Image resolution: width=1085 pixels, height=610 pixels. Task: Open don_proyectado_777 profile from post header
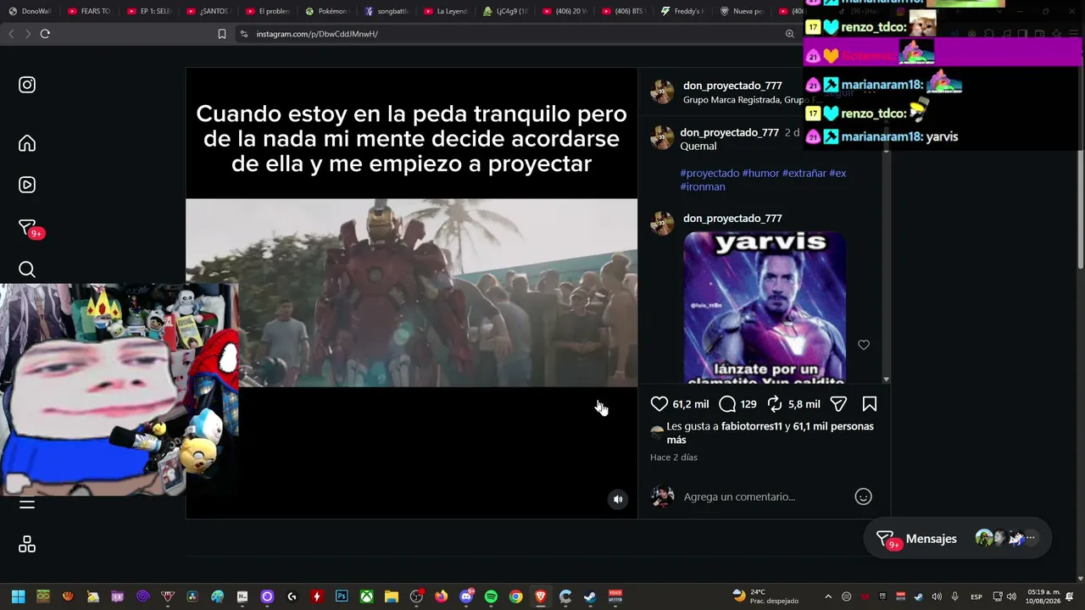(x=732, y=86)
